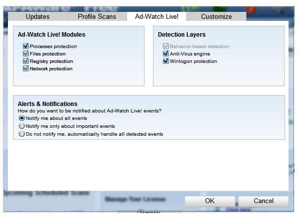Image resolution: width=298 pixels, height=215 pixels.
Task: Click the Alerts & Notifications heading
Action: coord(48,104)
